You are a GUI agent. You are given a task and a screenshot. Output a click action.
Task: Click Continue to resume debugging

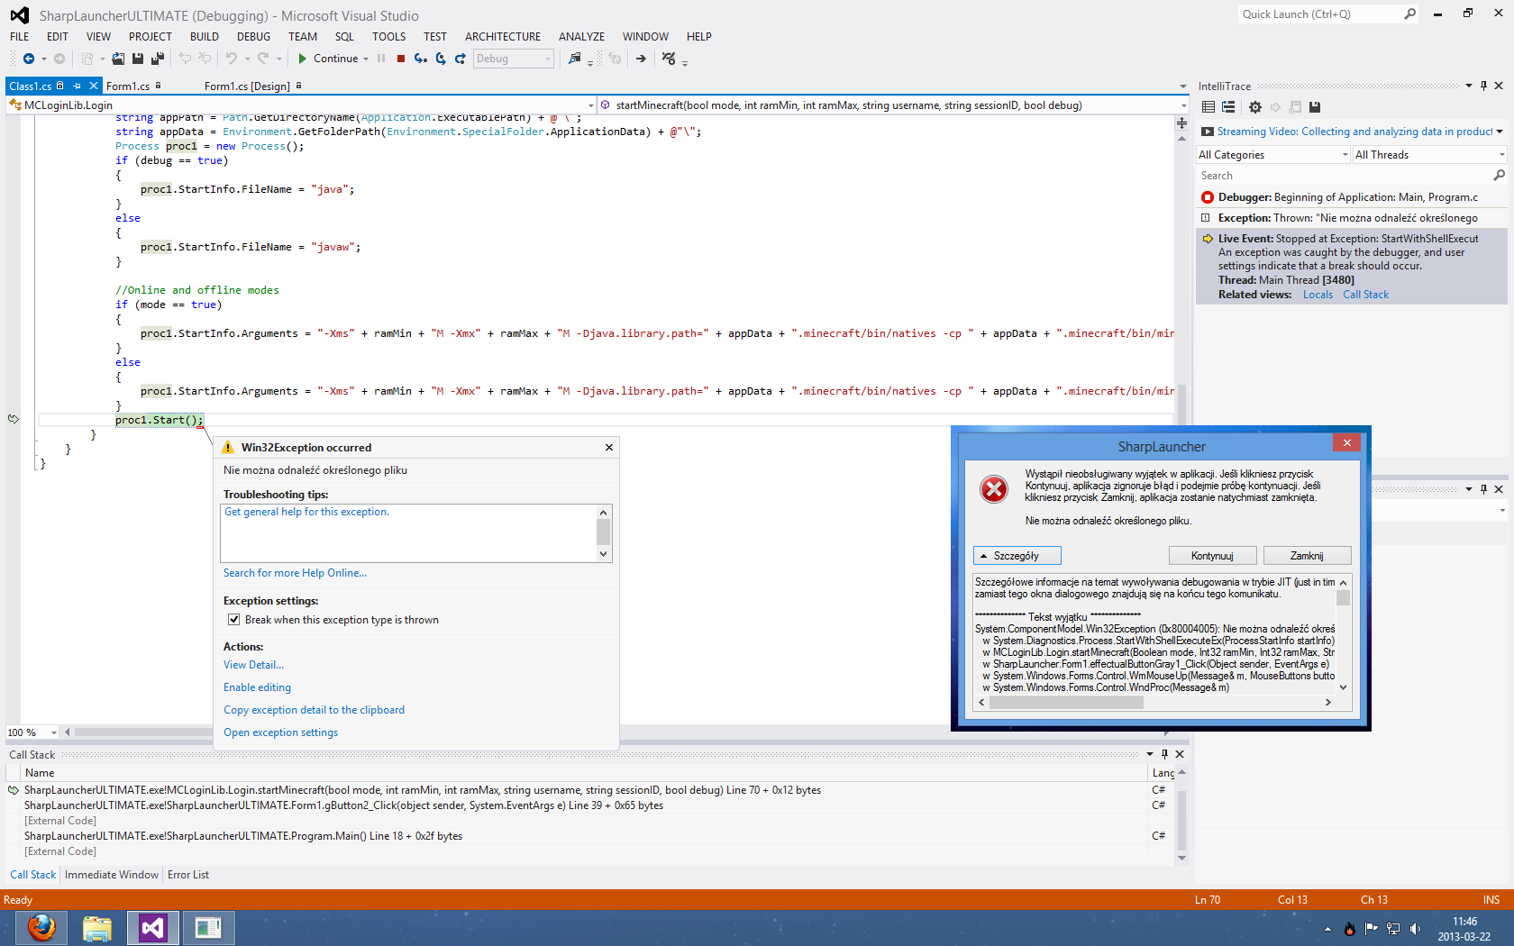click(x=328, y=59)
